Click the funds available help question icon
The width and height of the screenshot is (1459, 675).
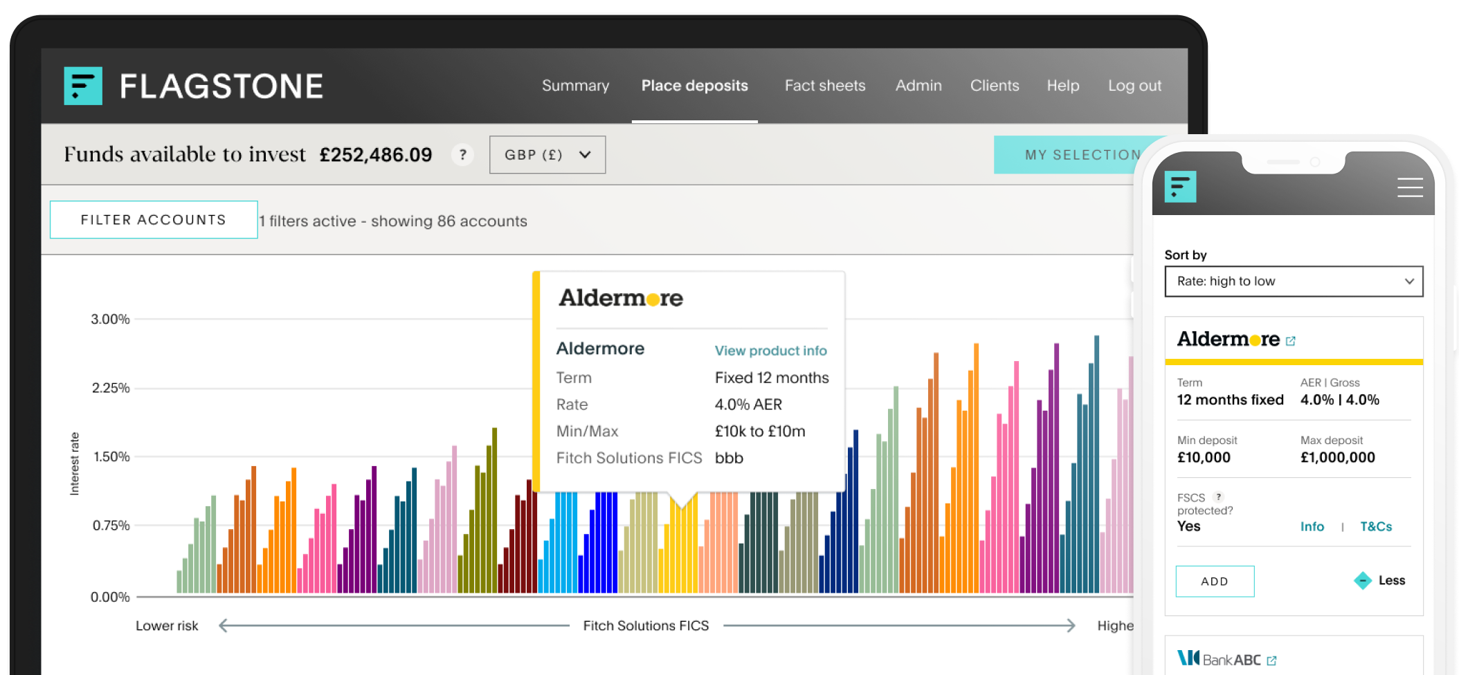[462, 154]
